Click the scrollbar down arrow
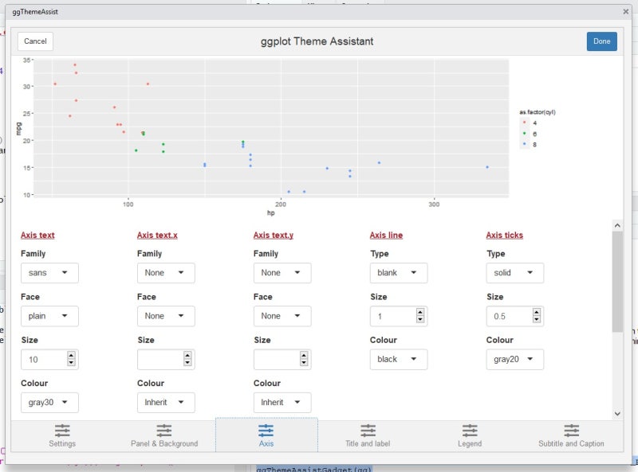 (617, 414)
